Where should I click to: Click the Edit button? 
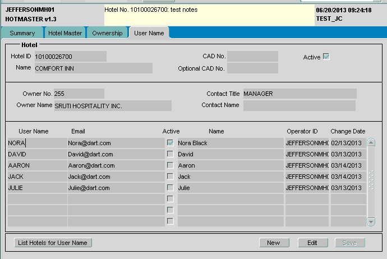312,243
